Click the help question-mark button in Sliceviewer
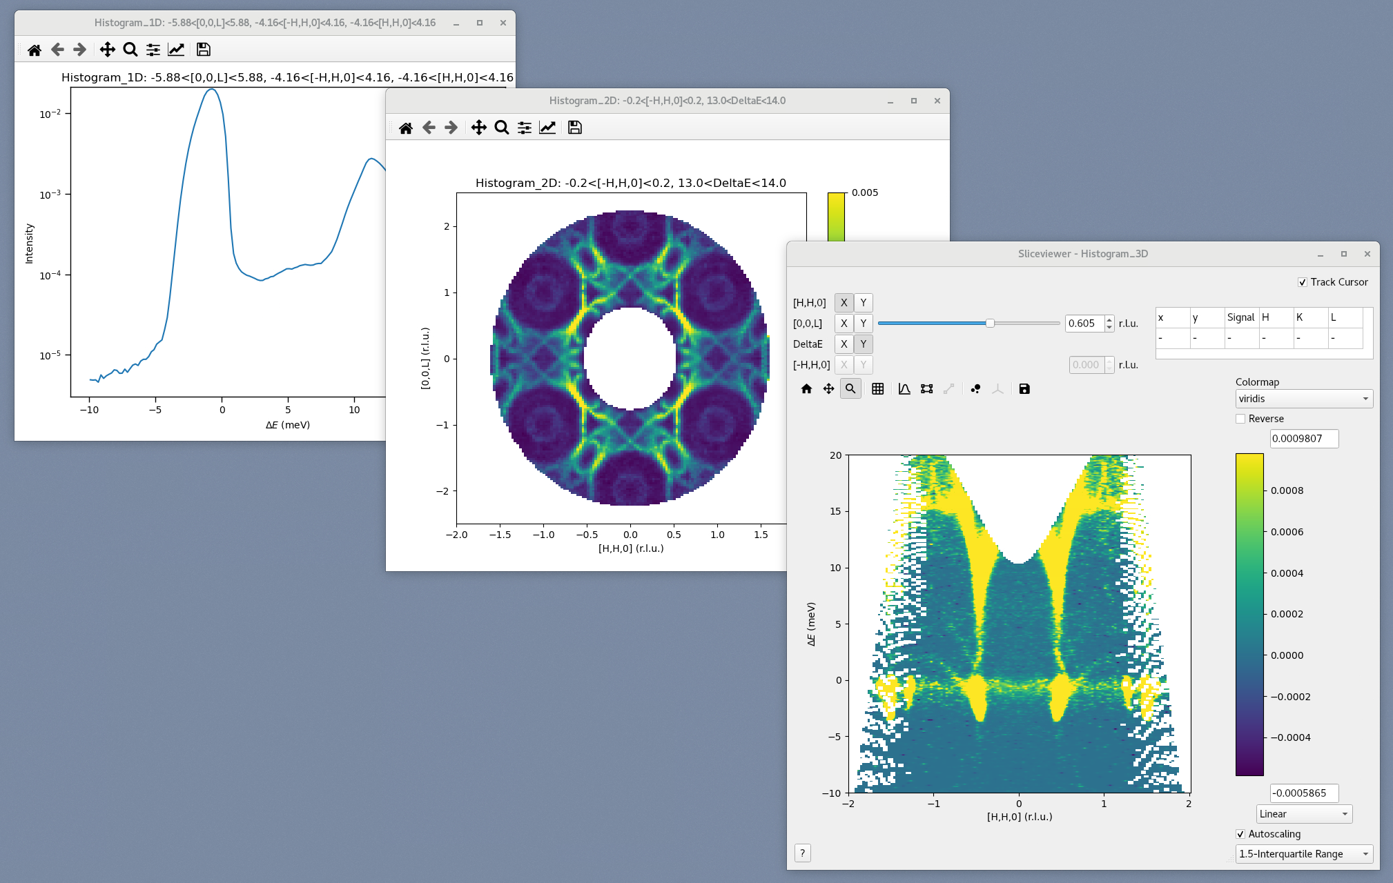Screen dimensions: 1393x883 pos(802,853)
